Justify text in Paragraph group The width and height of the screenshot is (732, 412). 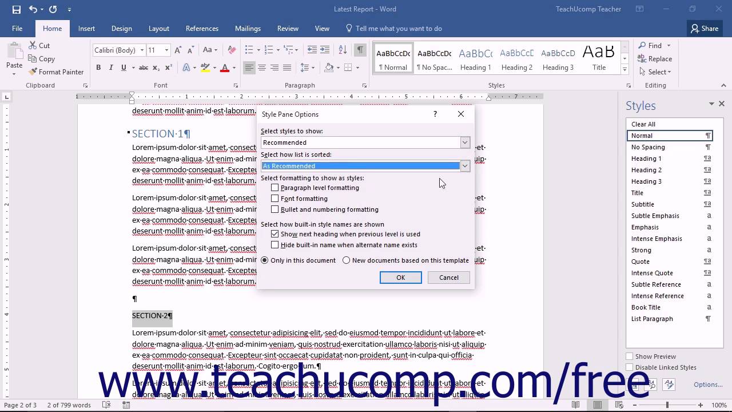click(x=287, y=68)
